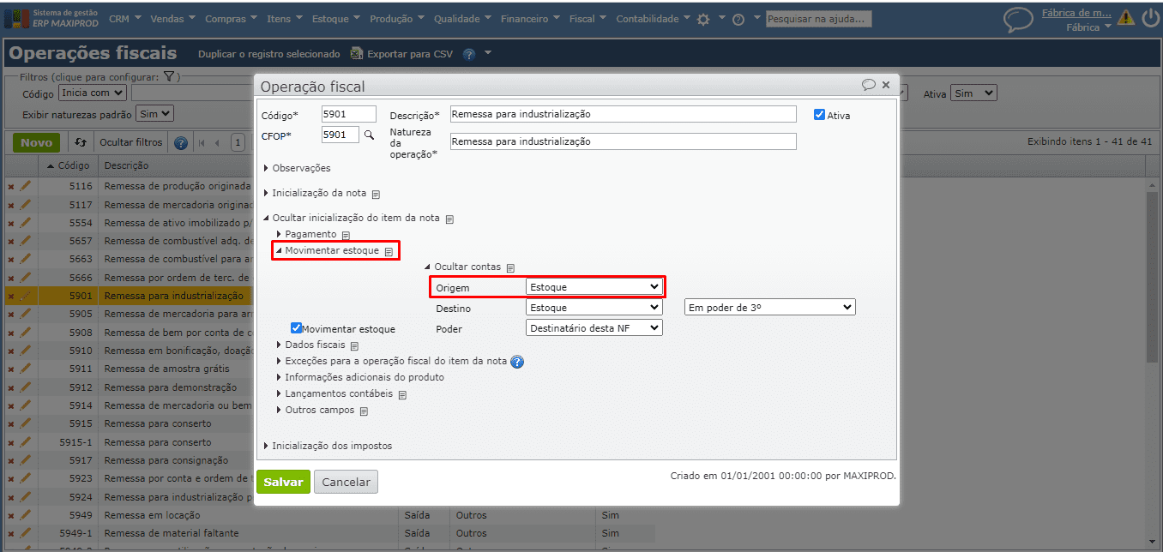Click the filter funnel icon in Filtros

[x=170, y=77]
